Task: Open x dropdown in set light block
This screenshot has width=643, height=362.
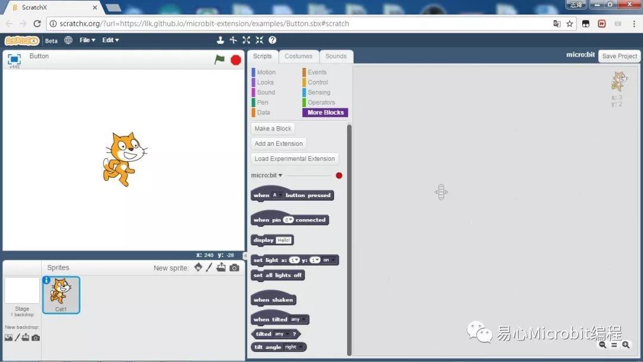Action: [295, 260]
